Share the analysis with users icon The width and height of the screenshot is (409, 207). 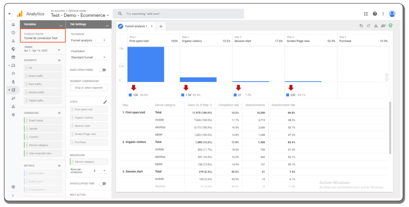383,26
